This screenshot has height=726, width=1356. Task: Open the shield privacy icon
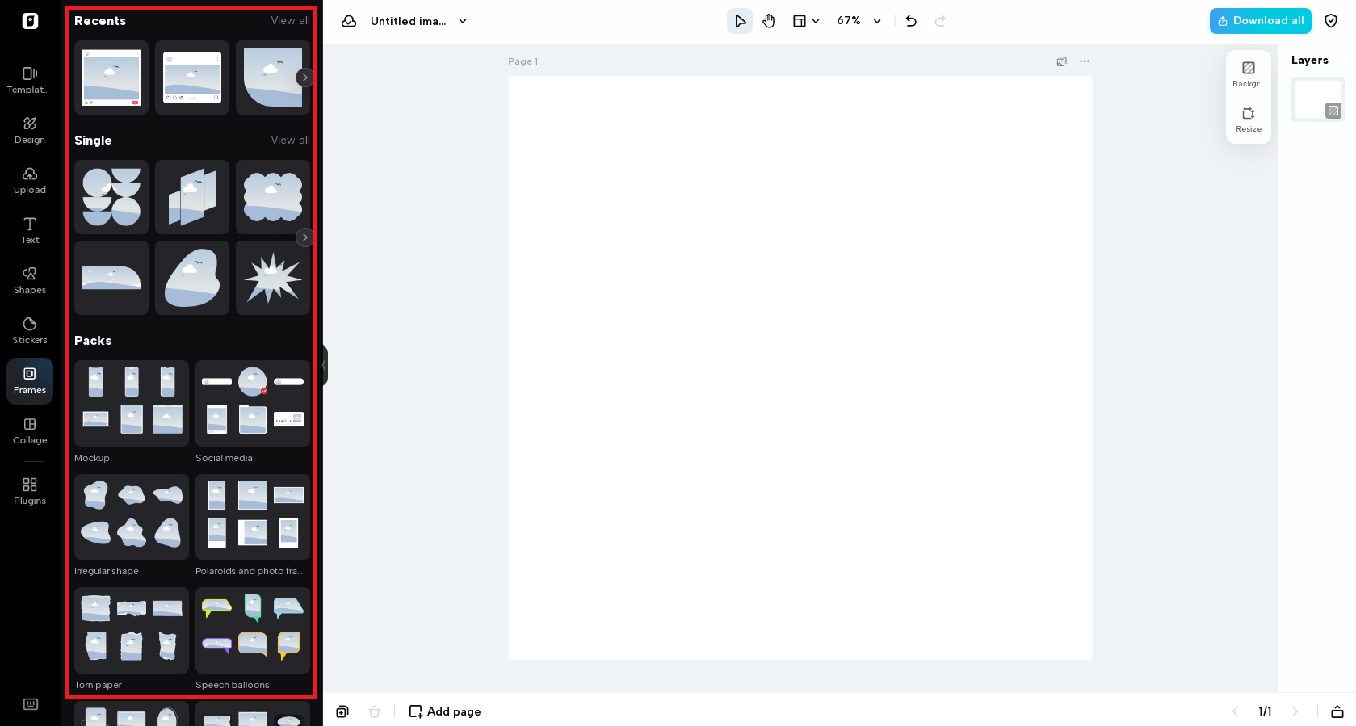point(1331,21)
